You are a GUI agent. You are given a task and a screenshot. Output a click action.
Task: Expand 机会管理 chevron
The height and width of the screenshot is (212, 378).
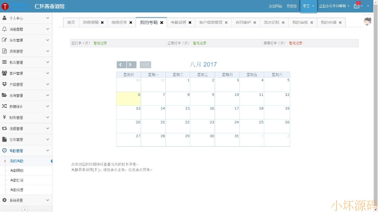pyautogui.click(x=47, y=62)
